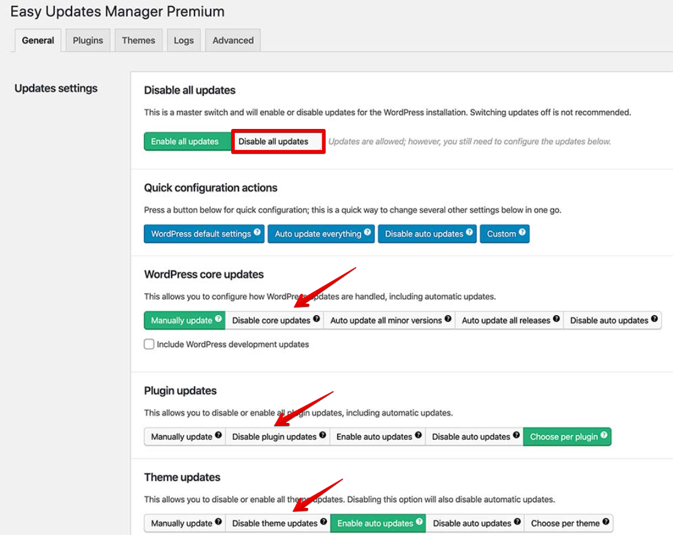Click help icon next to Auto update all releases
Viewport: 673px width, 535px height.
[556, 319]
